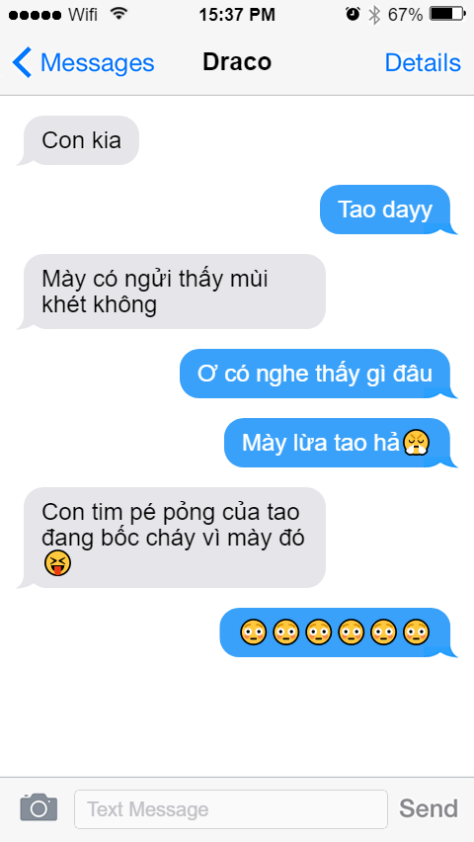Focus the Text Message input field

[231, 808]
